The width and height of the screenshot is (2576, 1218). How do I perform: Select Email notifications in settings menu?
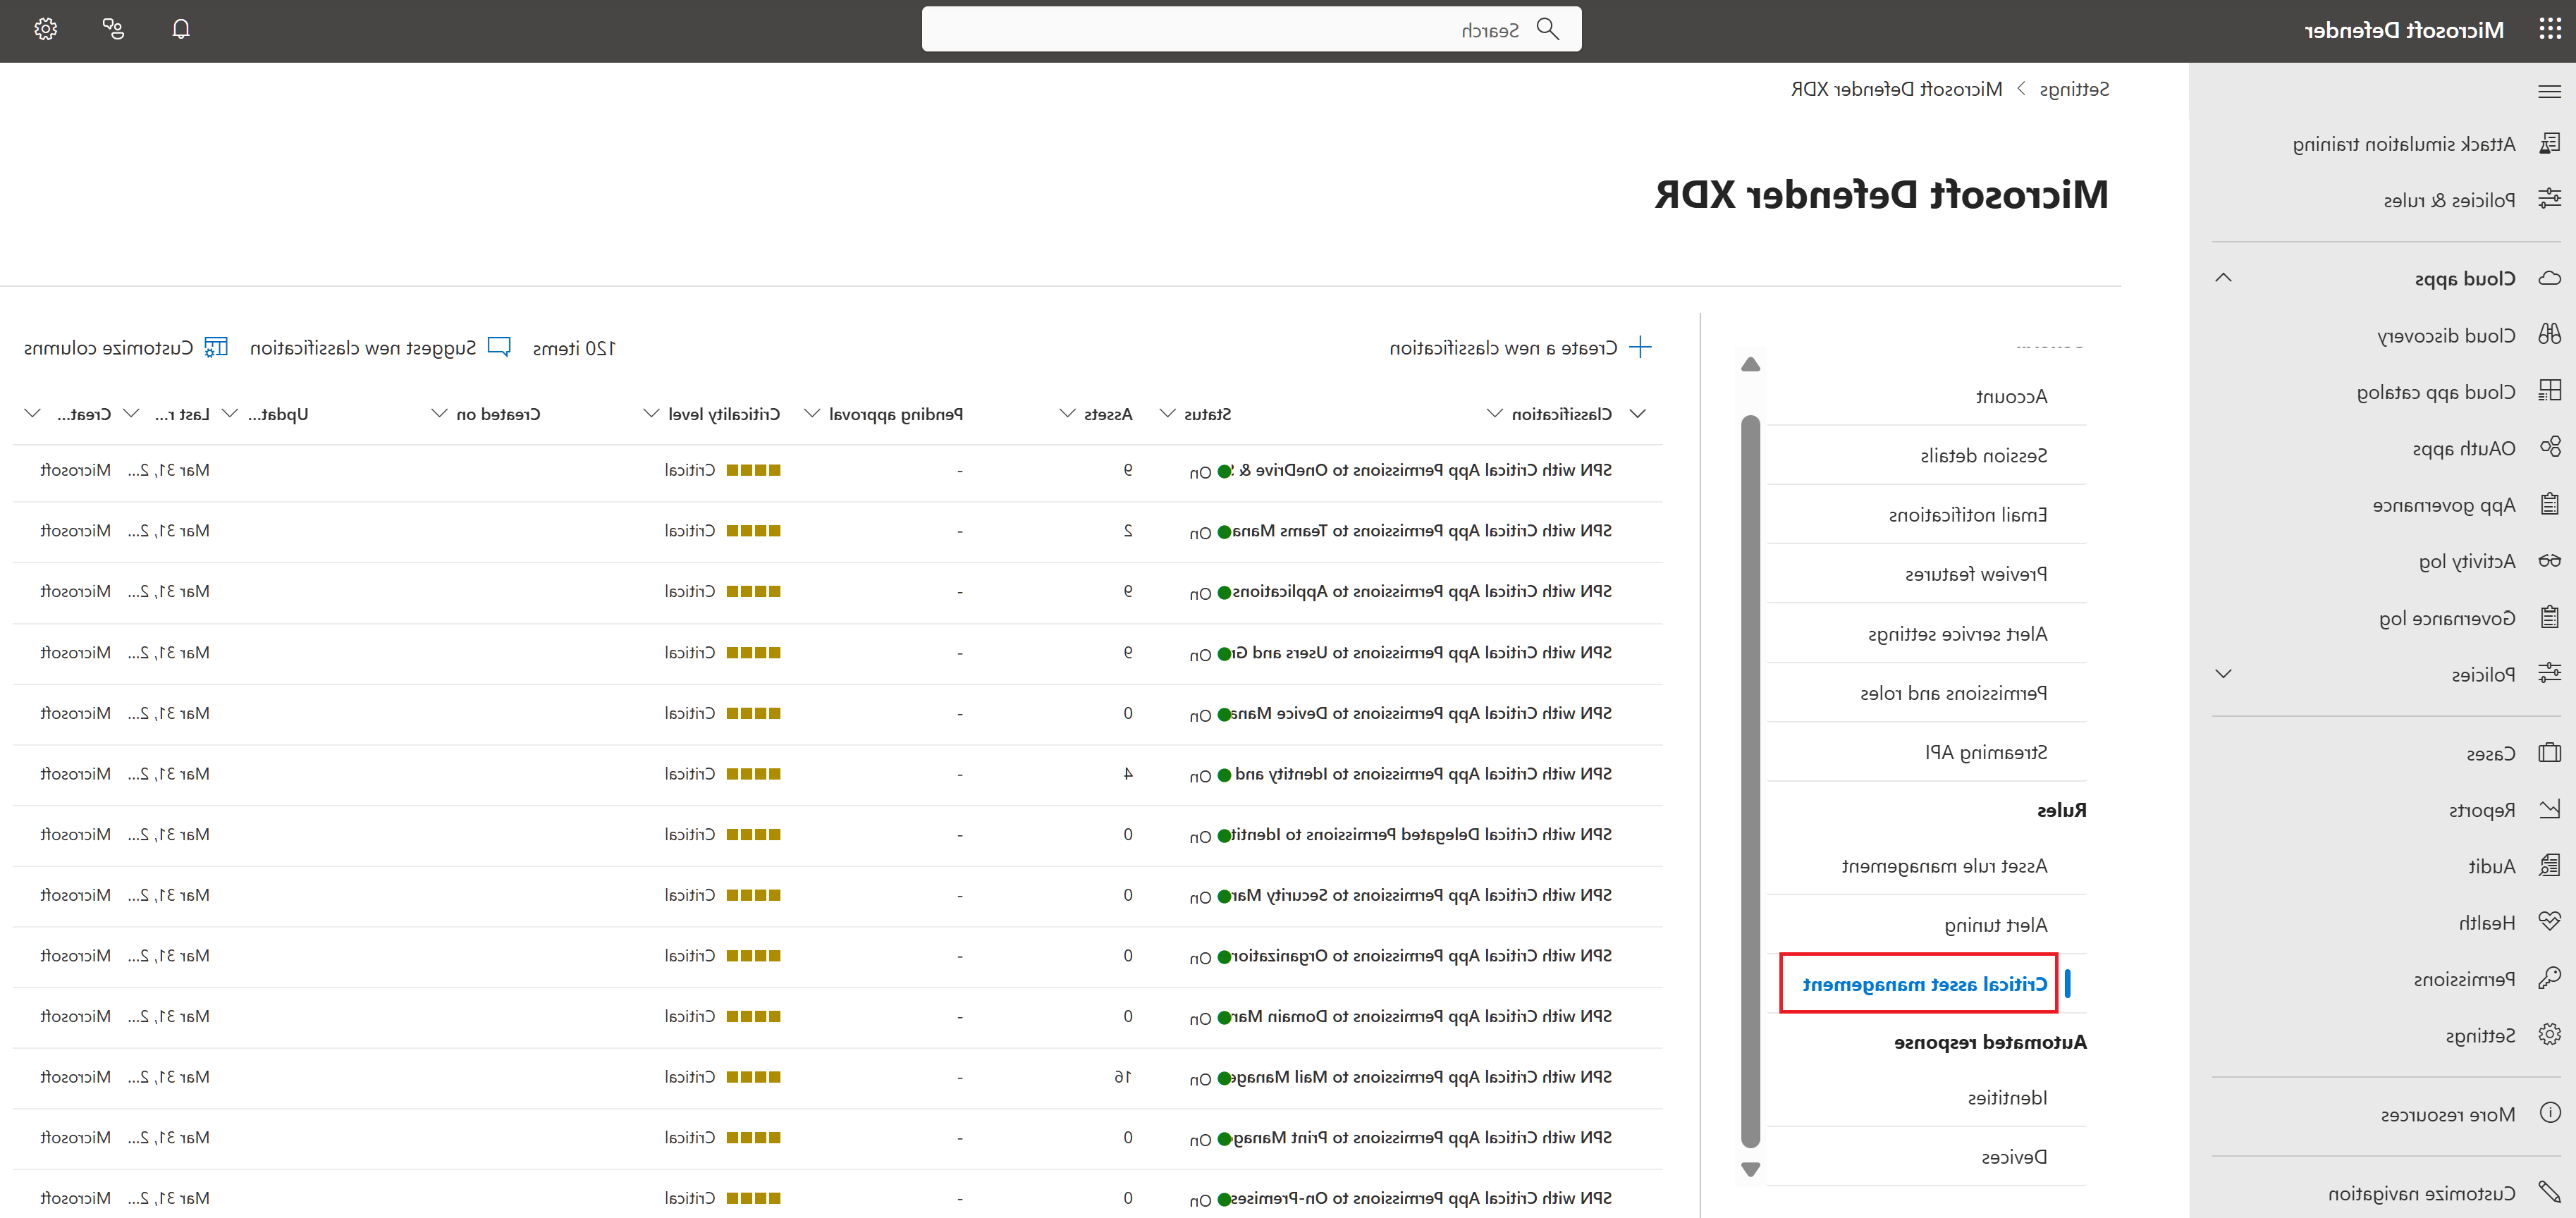tap(1967, 515)
